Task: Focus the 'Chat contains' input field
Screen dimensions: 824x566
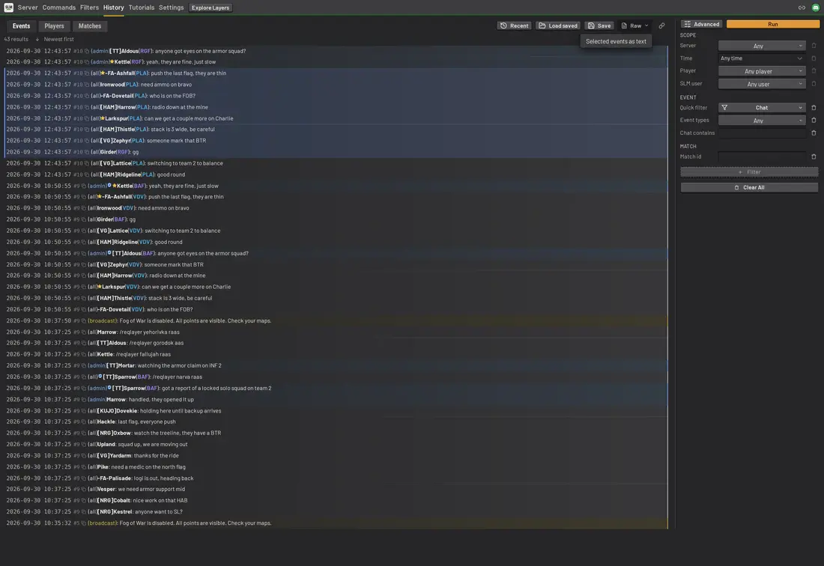Action: [x=762, y=133]
